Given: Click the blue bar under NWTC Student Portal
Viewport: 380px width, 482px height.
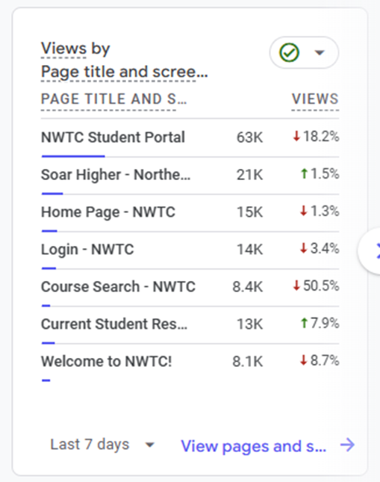Looking at the screenshot, I should 73,156.
